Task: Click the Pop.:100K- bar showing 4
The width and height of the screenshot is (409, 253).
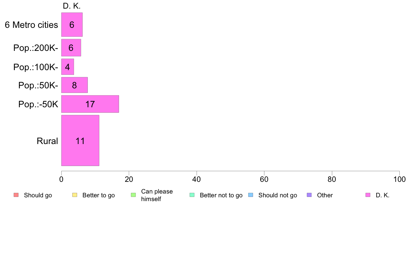Action: click(67, 67)
